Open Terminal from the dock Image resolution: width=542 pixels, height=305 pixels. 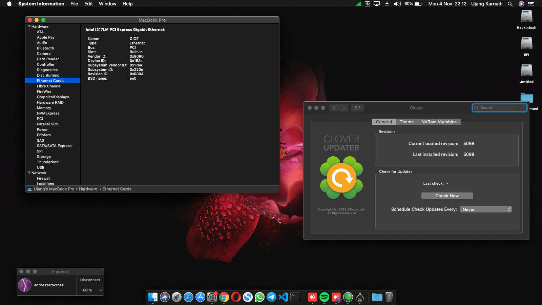coord(295,297)
